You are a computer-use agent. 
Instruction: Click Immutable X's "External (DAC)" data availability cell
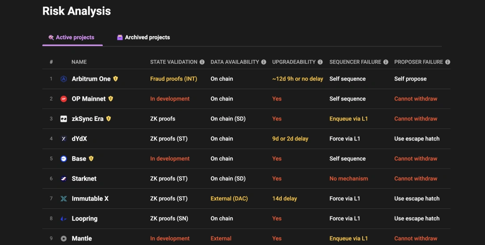point(229,199)
